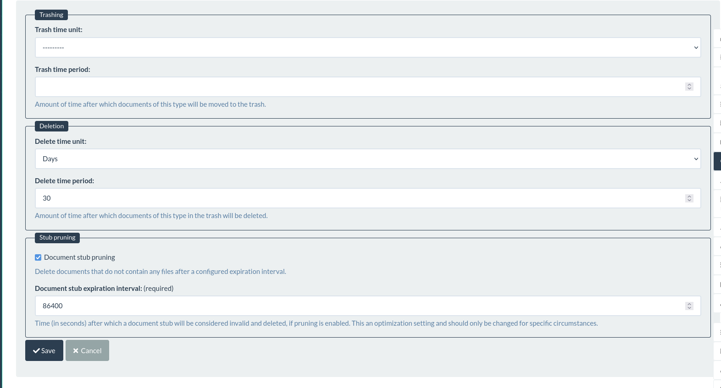Click the Deletion section legend
This screenshot has width=721, height=388.
point(51,126)
